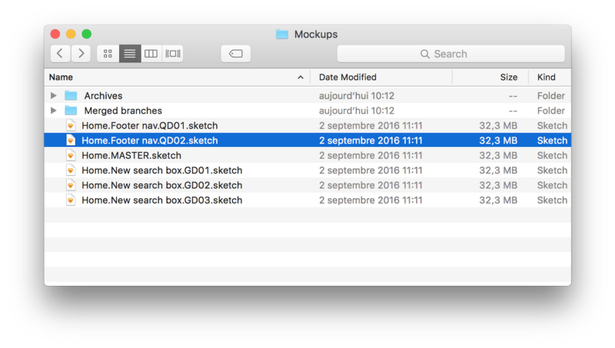Select the Archives folder icon

tap(71, 95)
